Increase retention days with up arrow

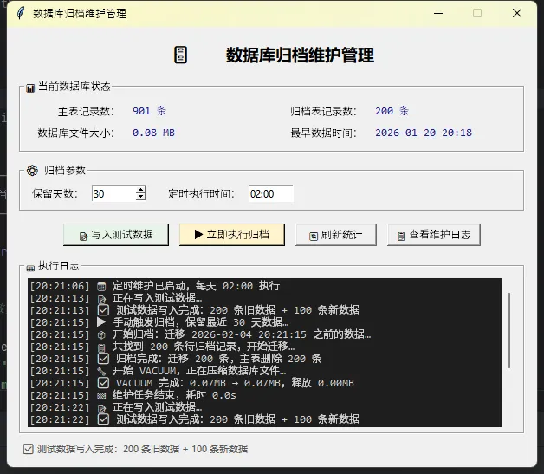(x=140, y=190)
